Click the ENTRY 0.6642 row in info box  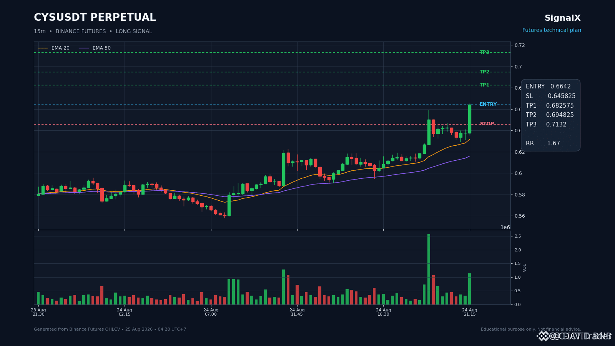pyautogui.click(x=548, y=86)
